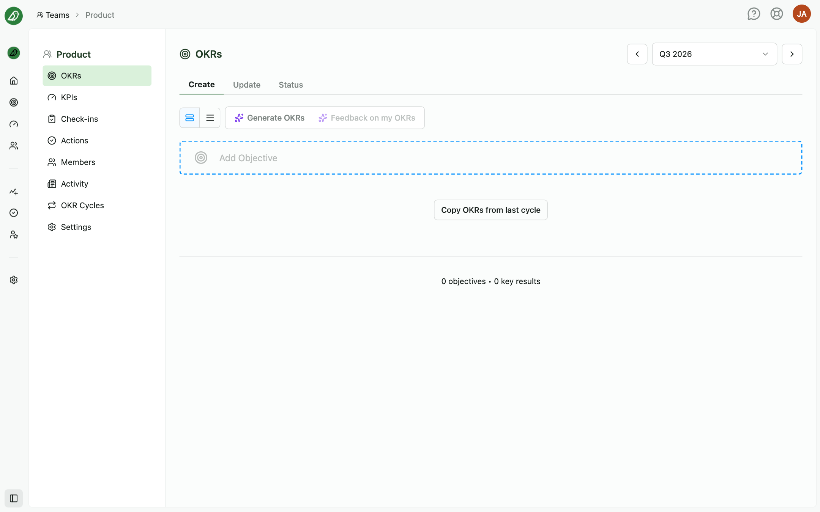This screenshot has width=820, height=512.
Task: Open the insights sparkline icon in rail
Action: (14, 192)
